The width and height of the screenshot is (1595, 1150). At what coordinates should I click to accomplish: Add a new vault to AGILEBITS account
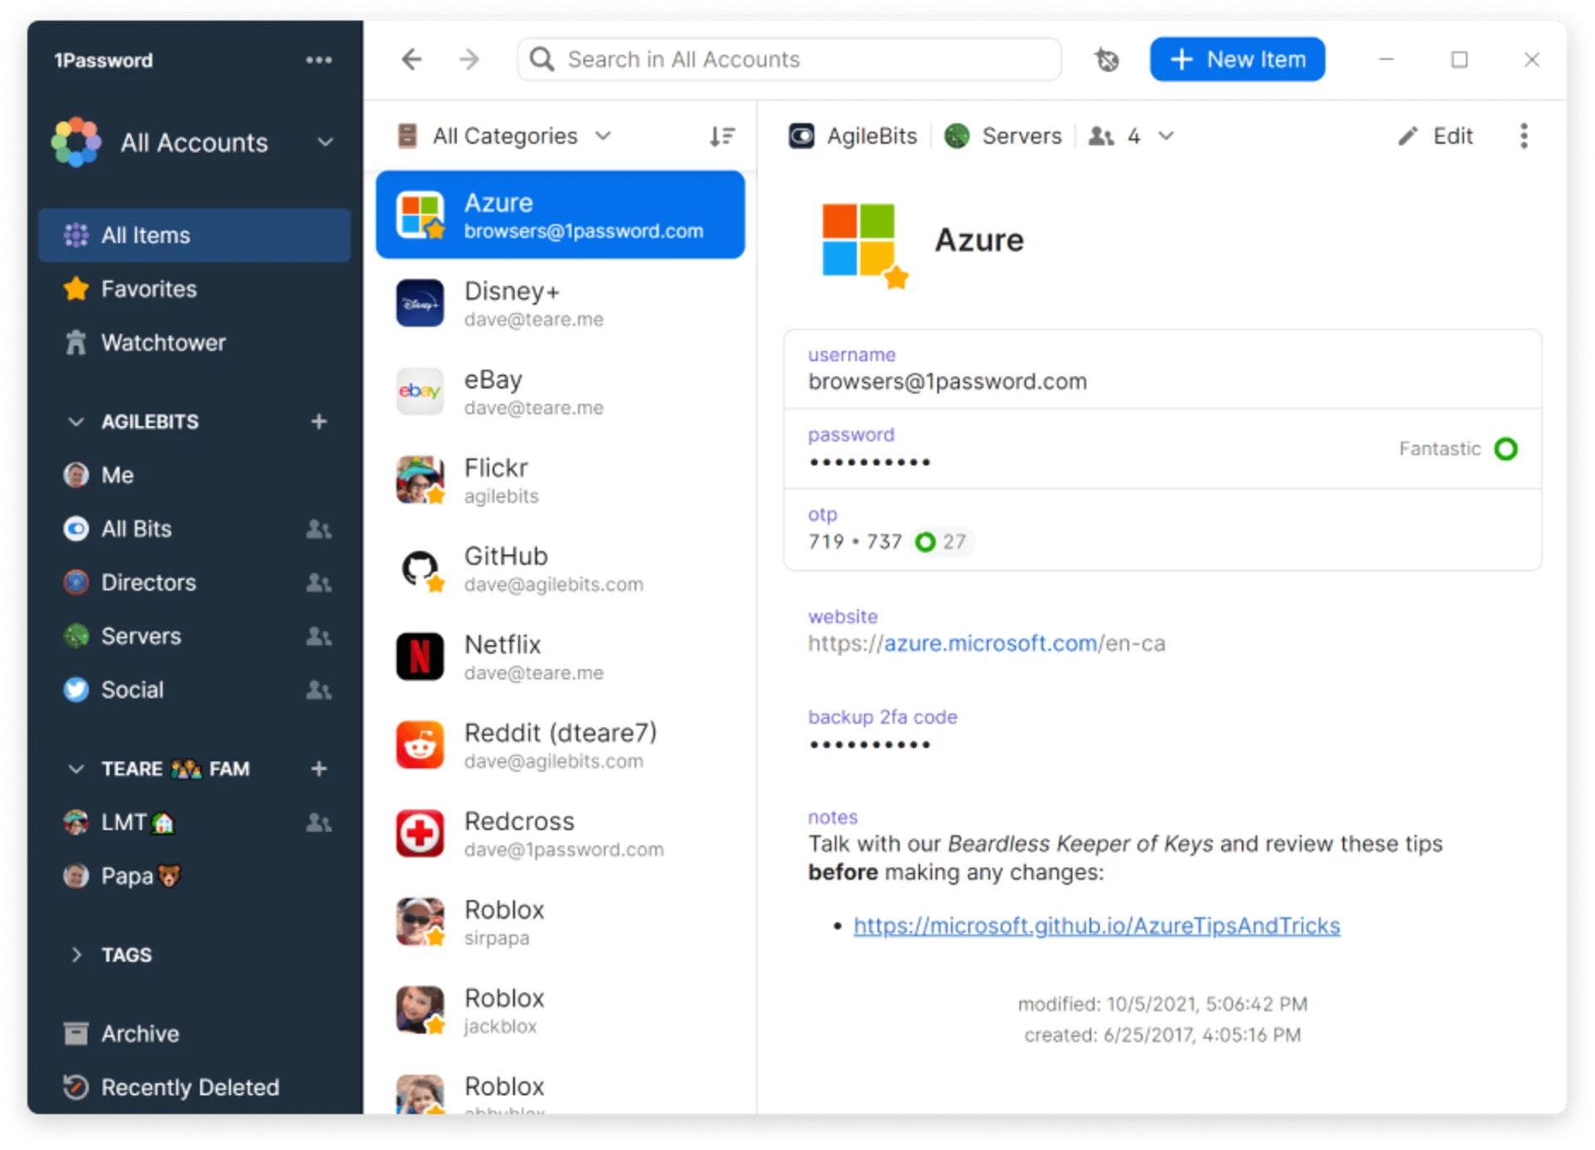(319, 421)
